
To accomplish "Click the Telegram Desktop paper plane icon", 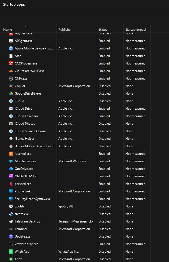I will (x=11, y=221).
